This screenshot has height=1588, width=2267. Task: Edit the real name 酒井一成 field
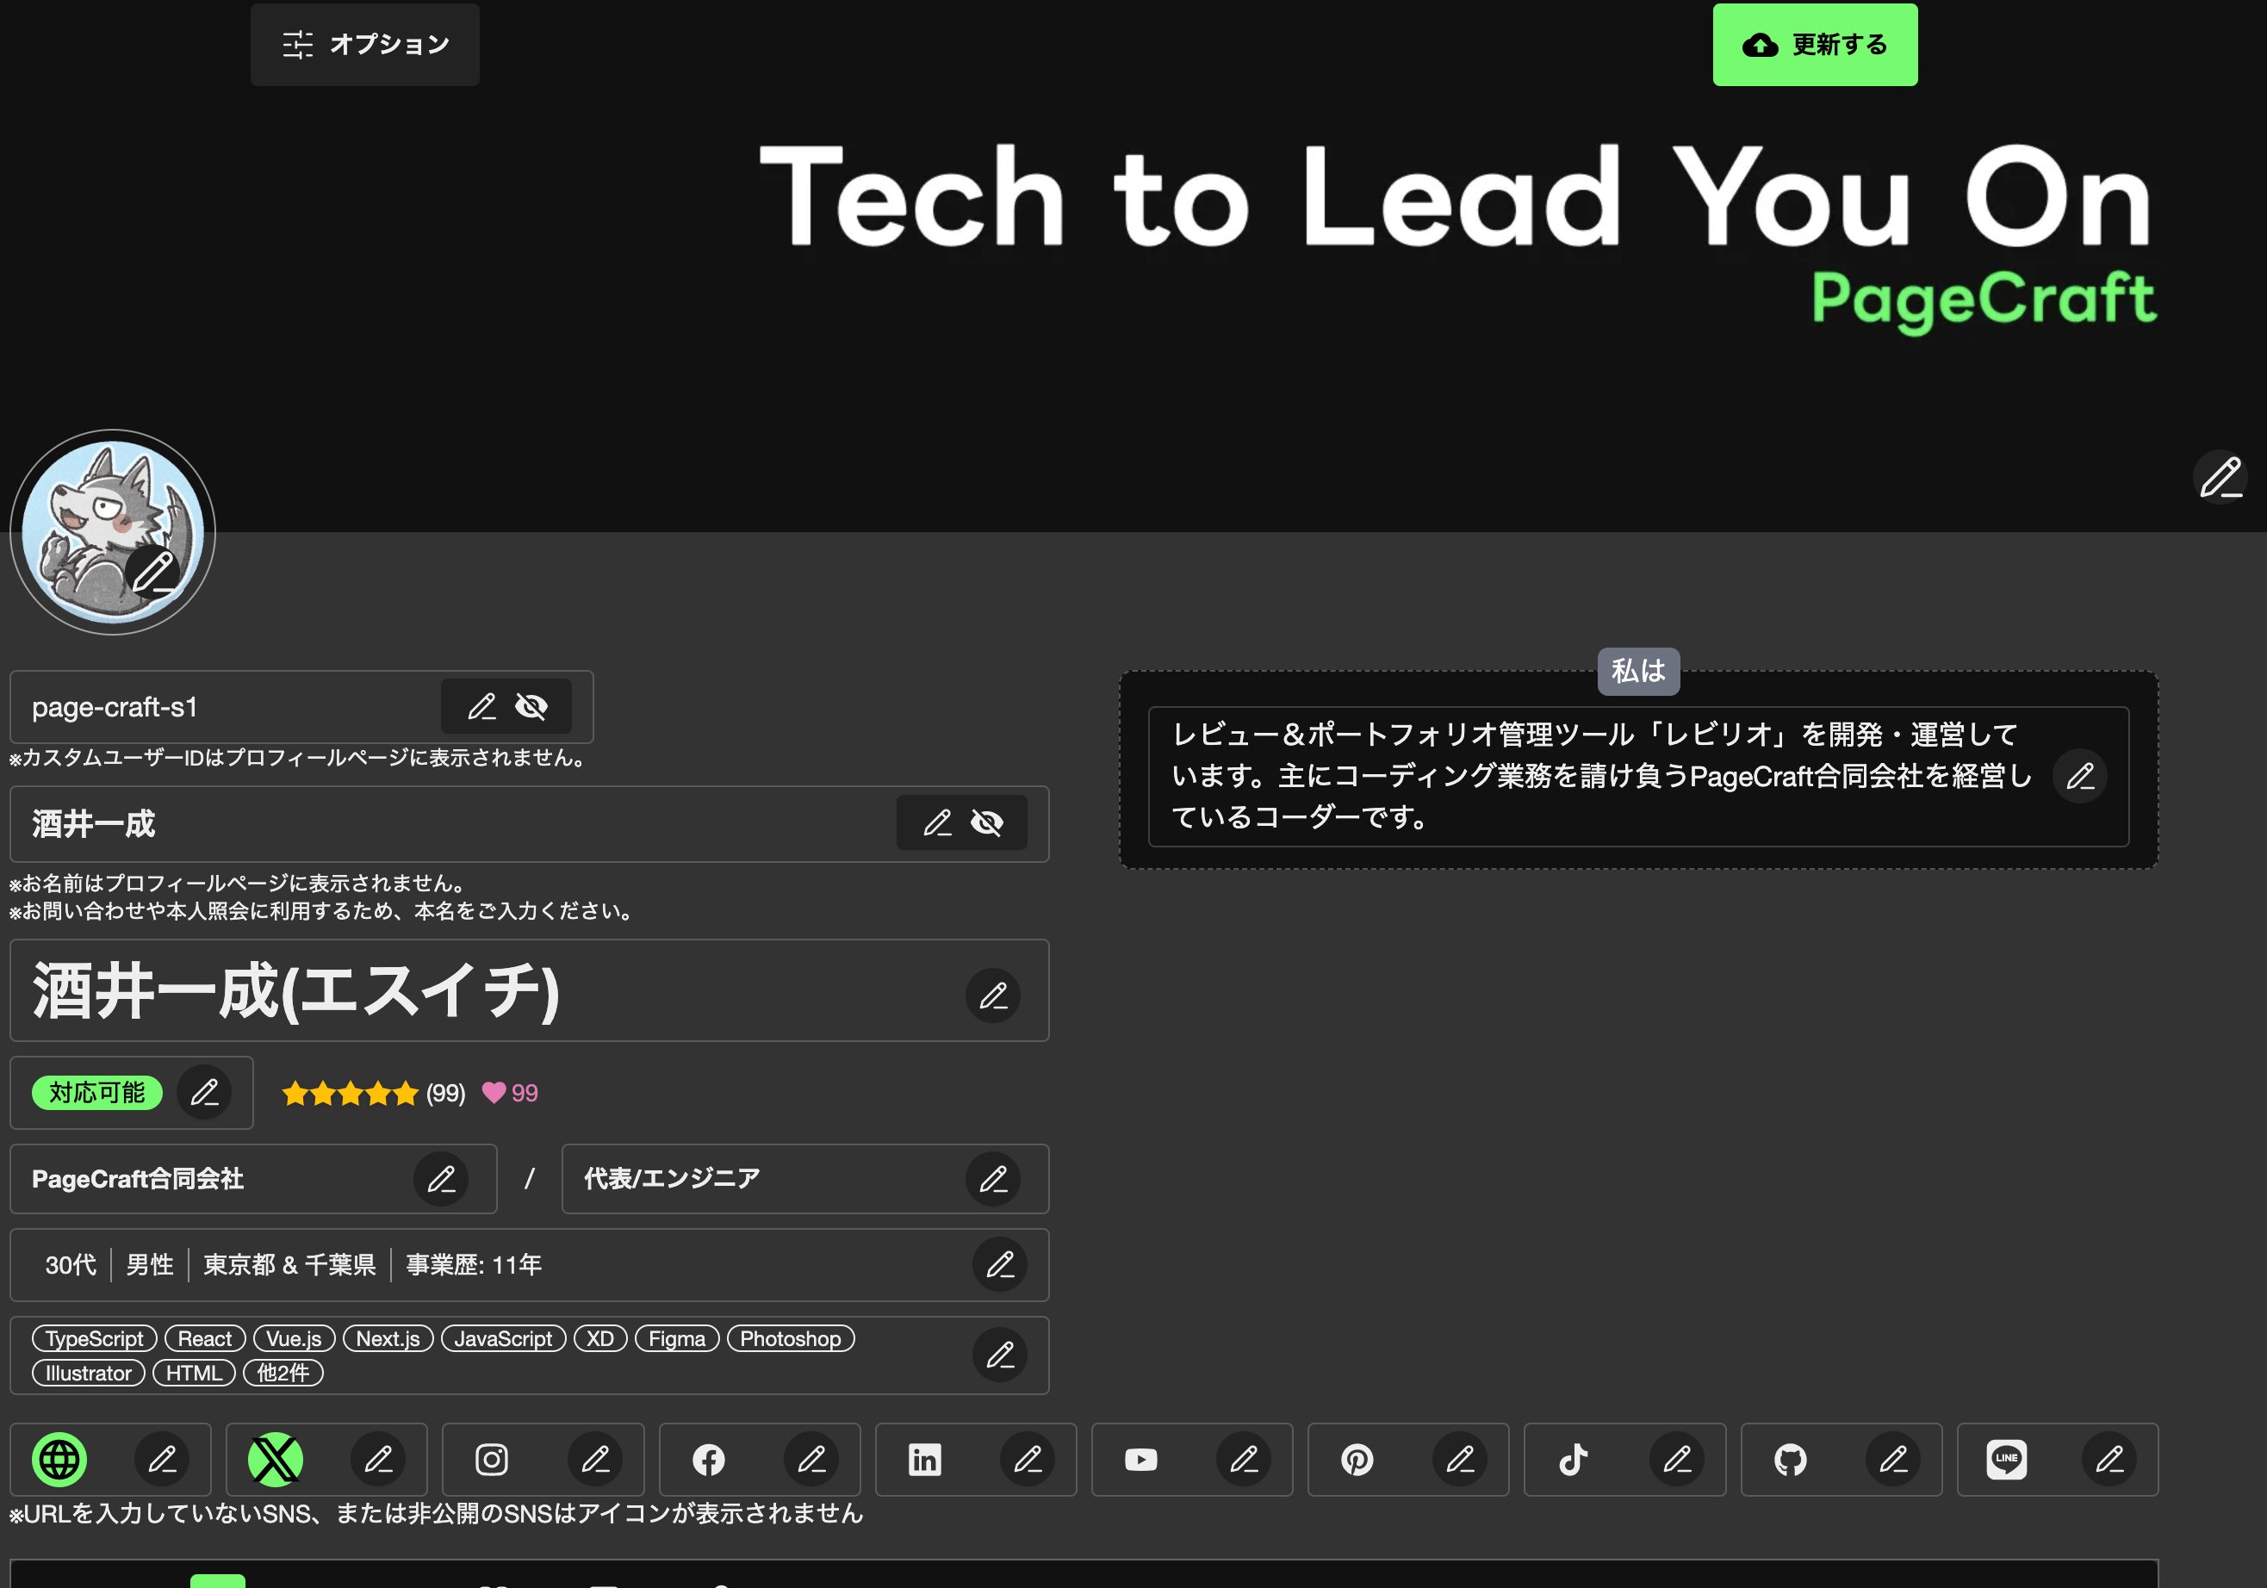click(x=936, y=823)
